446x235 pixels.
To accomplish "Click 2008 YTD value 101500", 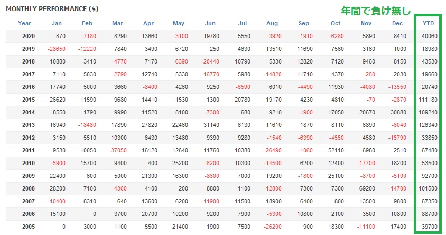I will (x=428, y=188).
